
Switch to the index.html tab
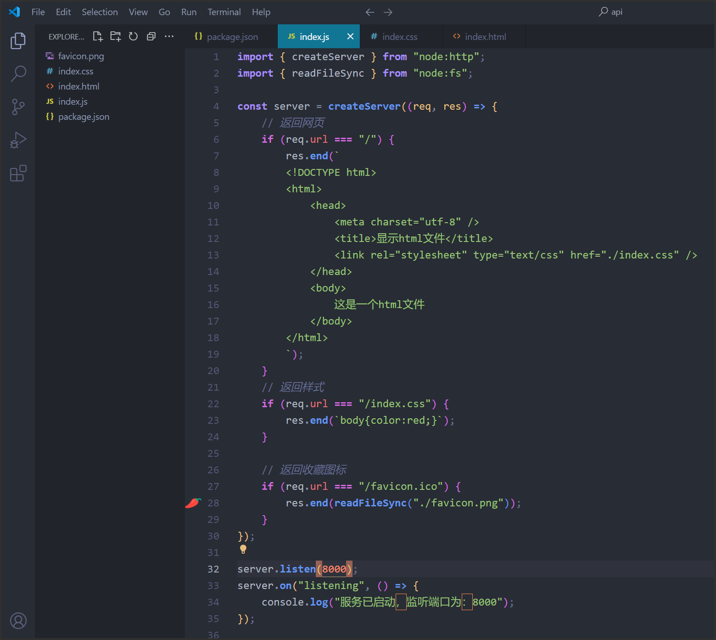click(x=484, y=36)
